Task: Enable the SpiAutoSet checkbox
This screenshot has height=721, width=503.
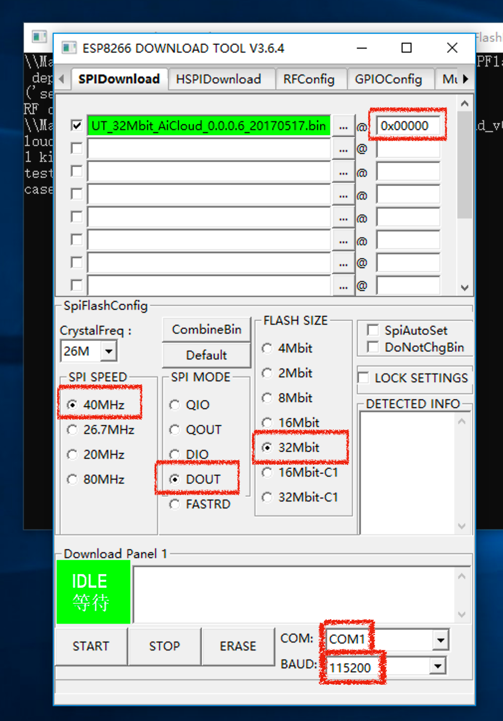Action: tap(373, 330)
